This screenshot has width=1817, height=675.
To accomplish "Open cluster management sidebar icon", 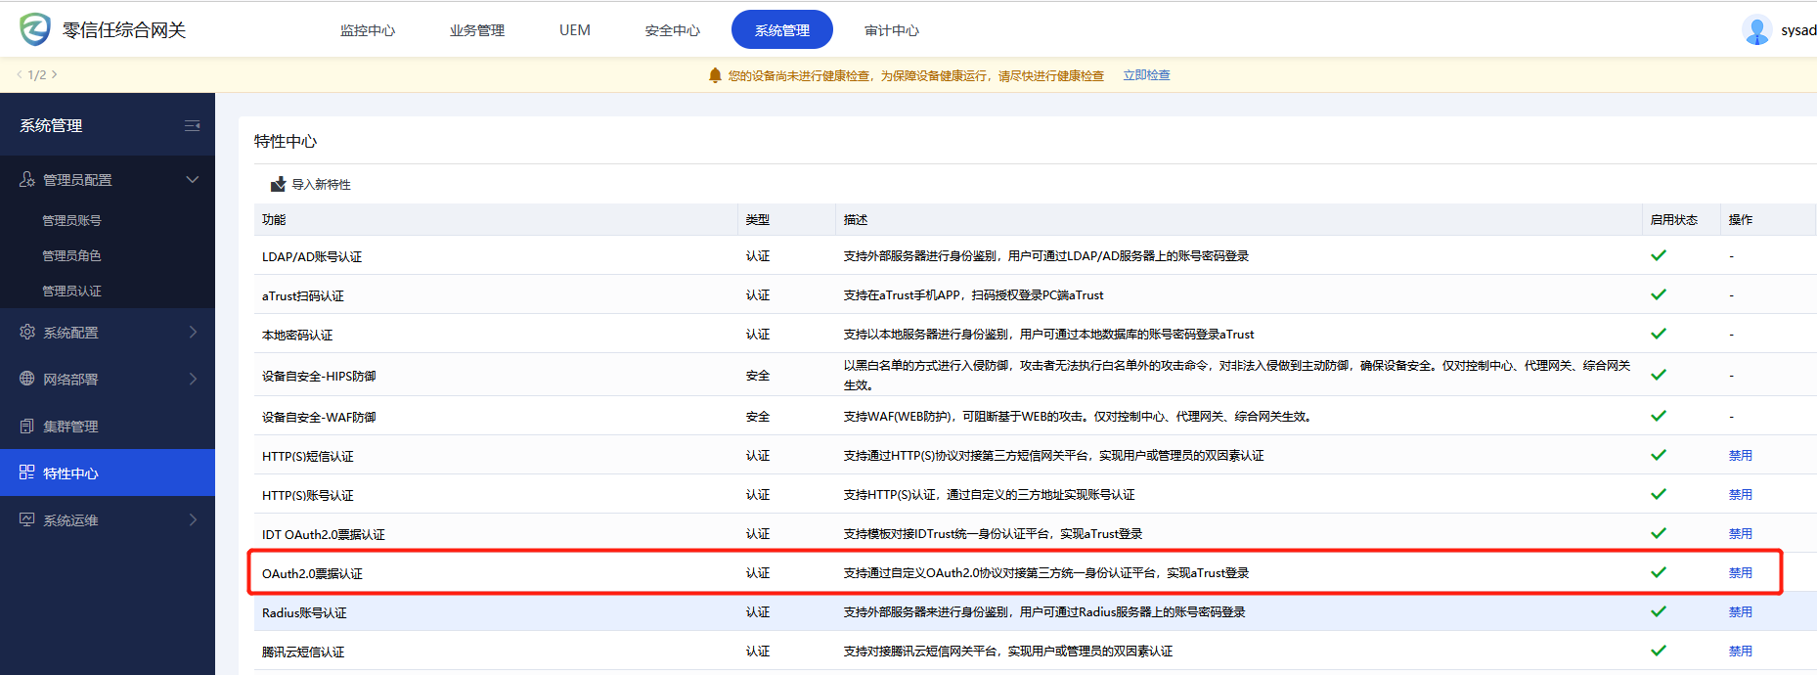I will (27, 427).
